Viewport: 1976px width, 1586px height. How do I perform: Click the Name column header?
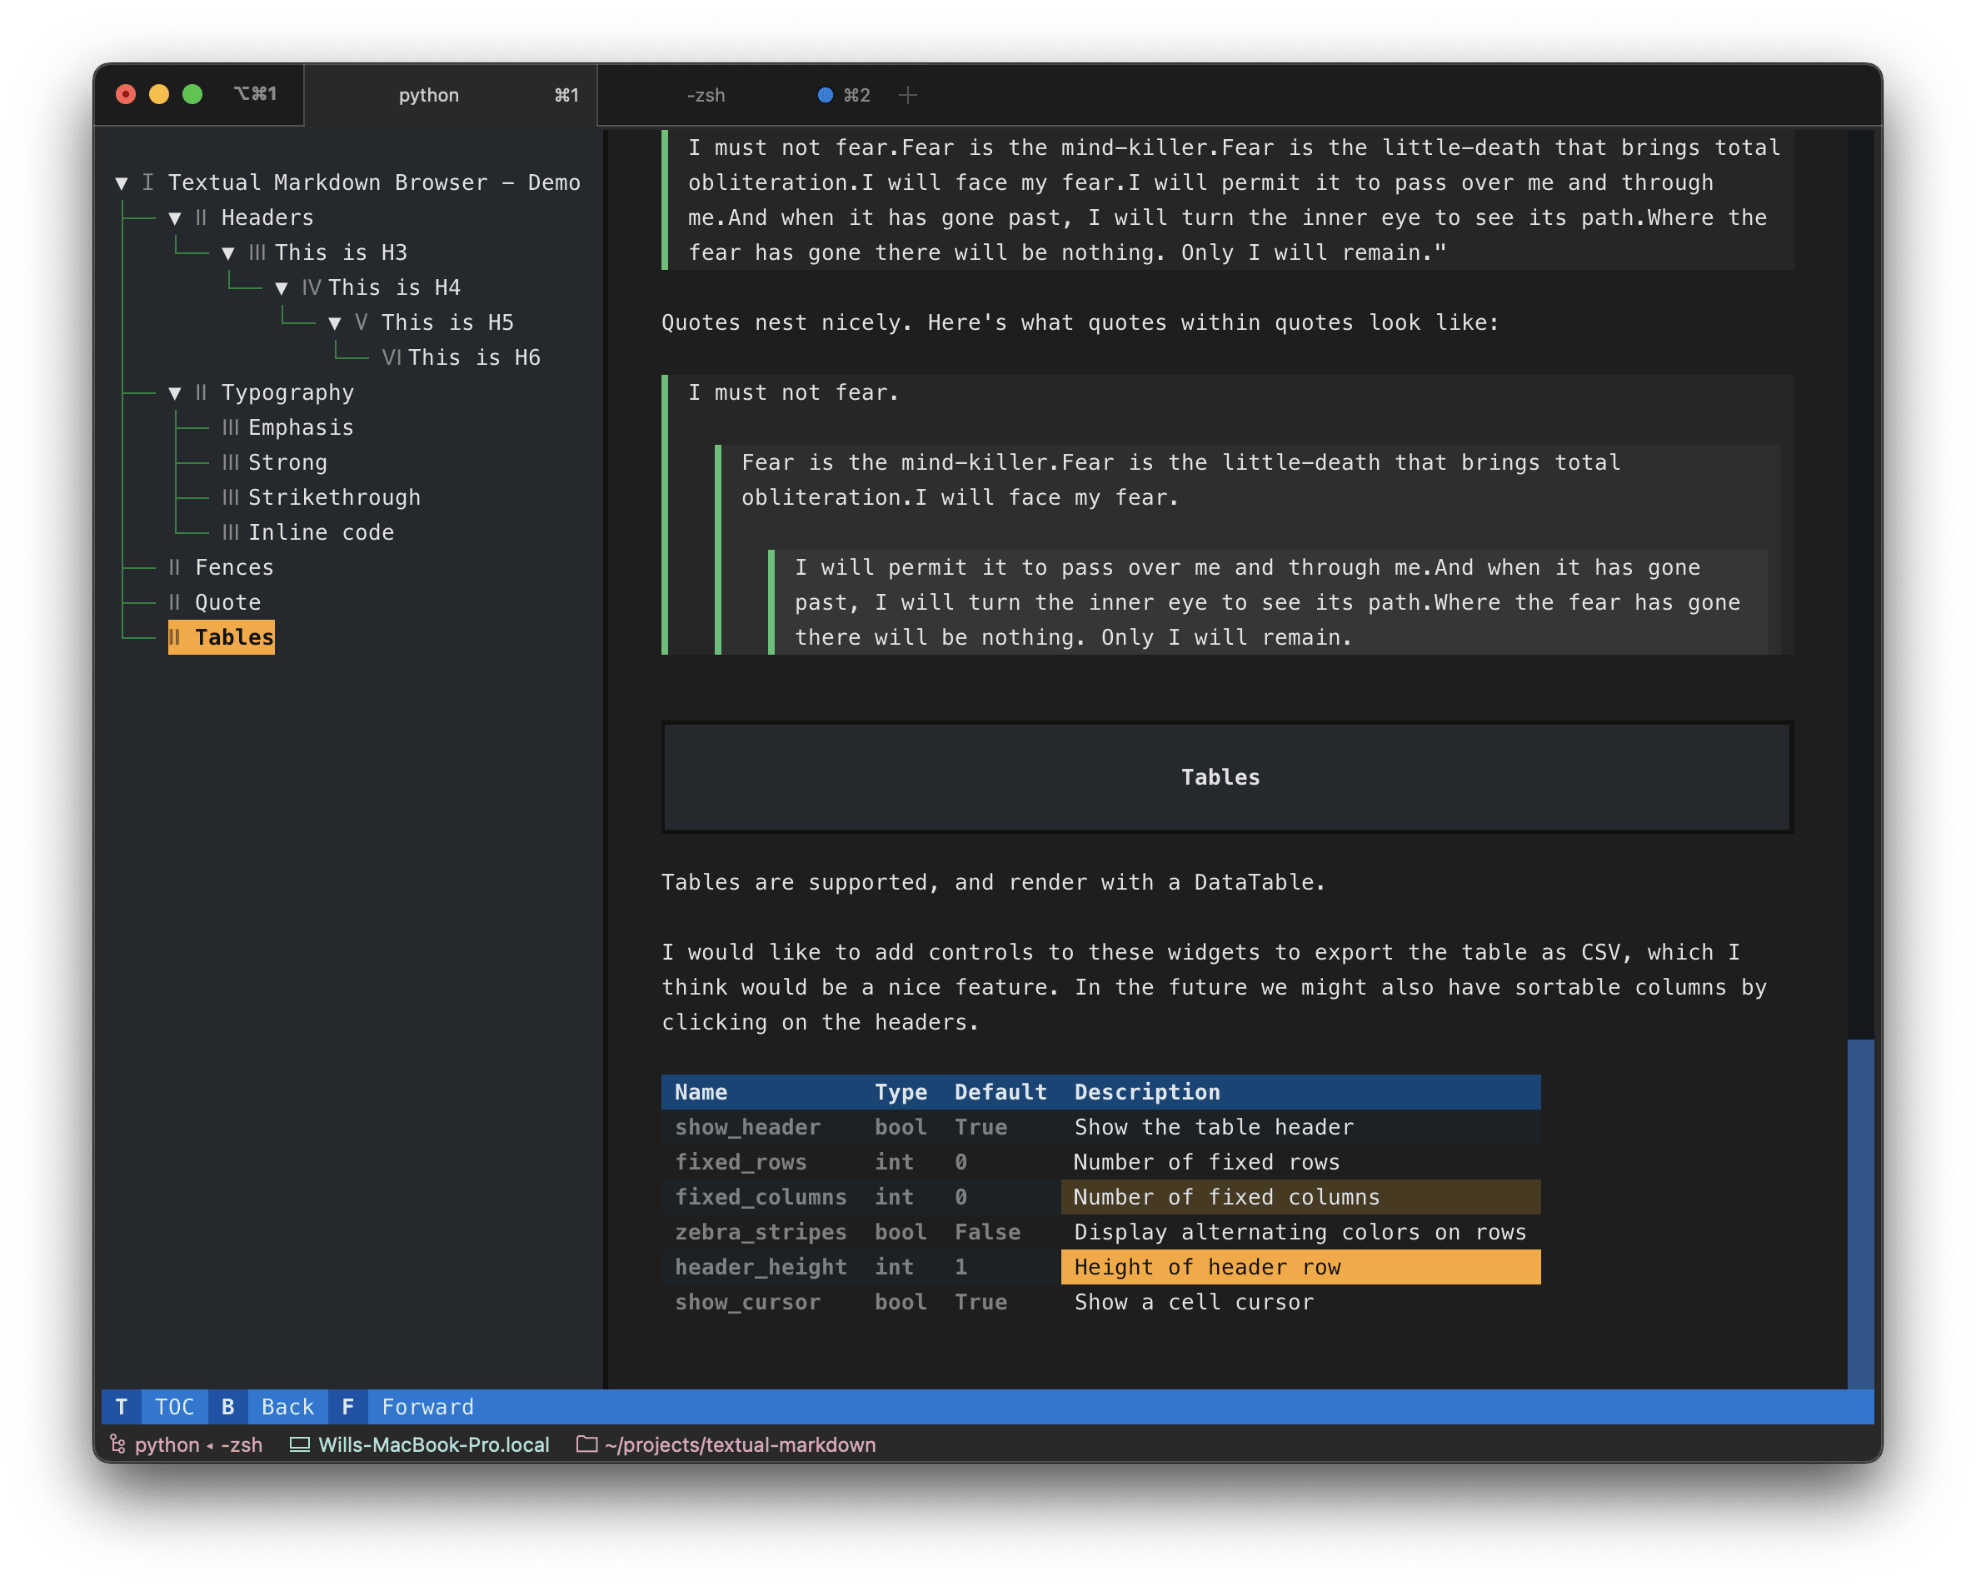761,1092
